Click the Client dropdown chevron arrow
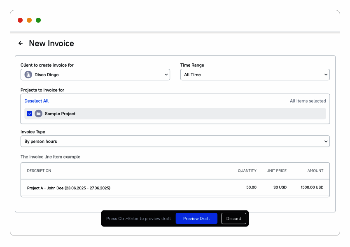This screenshot has width=350, height=247. pos(166,75)
